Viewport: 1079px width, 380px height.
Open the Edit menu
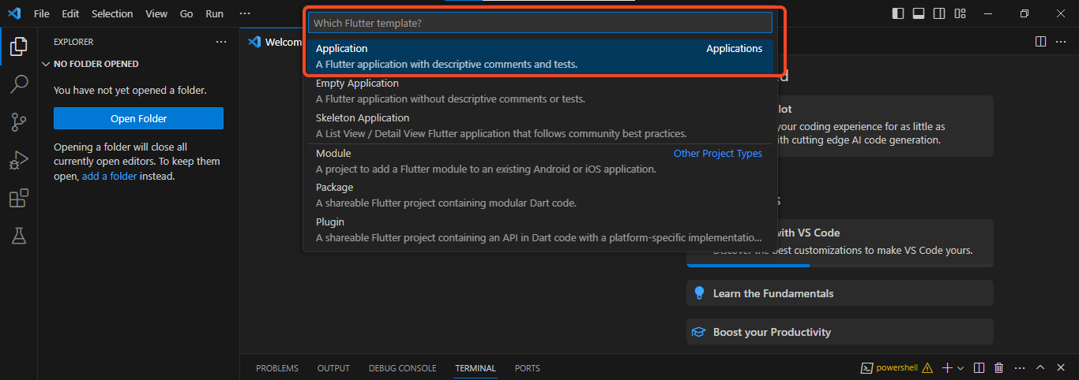(x=70, y=13)
